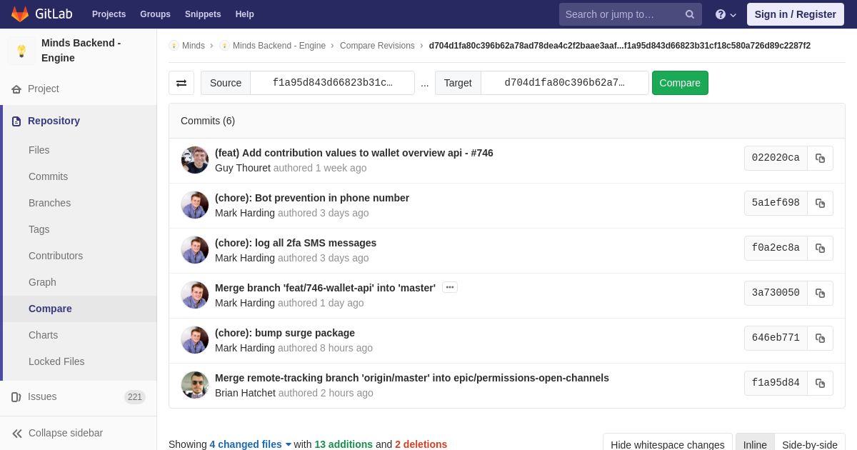Click the GitLab fox logo
The height and width of the screenshot is (450, 857).
20,14
